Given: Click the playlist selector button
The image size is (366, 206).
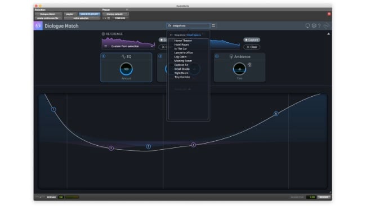Looking at the screenshot, I should click(x=70, y=14).
